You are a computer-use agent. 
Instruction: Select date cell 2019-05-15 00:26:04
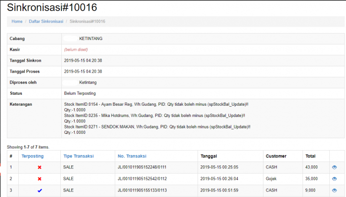pos(219,179)
